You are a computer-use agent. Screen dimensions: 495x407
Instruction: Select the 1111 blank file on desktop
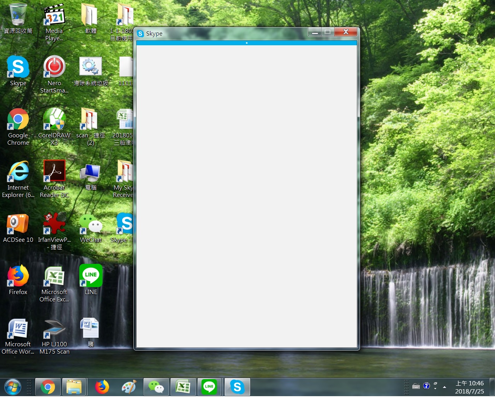pyautogui.click(x=126, y=71)
